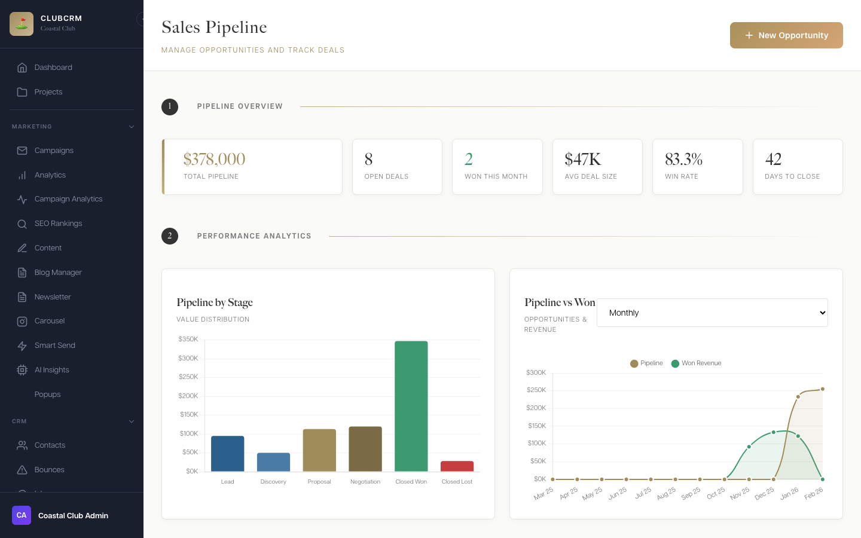Viewport: 861px width, 538px height.
Task: Open the Monthly period dropdown
Action: click(x=712, y=312)
